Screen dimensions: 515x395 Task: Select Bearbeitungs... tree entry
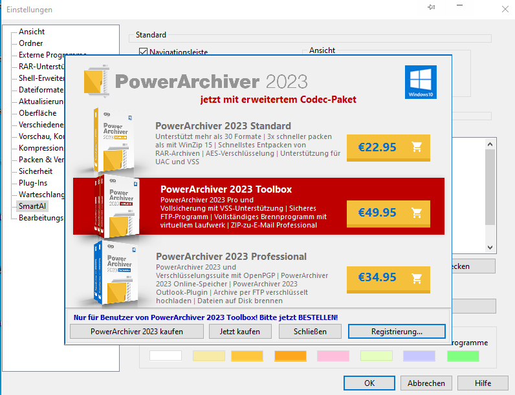point(41,218)
